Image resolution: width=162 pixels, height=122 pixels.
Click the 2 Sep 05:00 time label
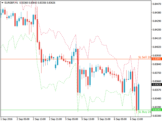point(23,119)
